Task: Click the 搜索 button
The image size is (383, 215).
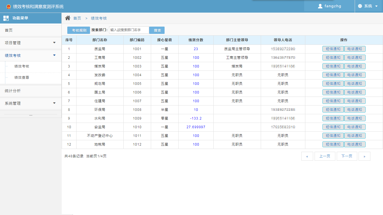Action: [157, 30]
